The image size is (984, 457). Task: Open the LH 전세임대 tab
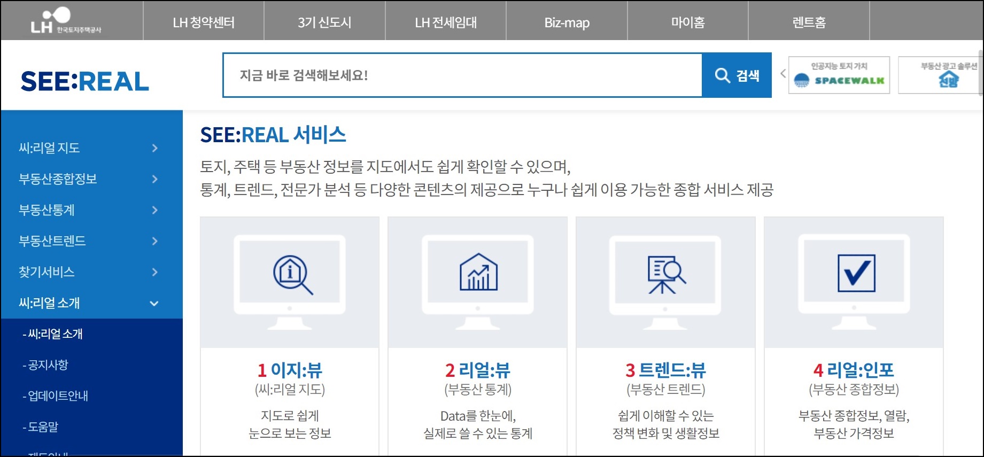point(446,22)
